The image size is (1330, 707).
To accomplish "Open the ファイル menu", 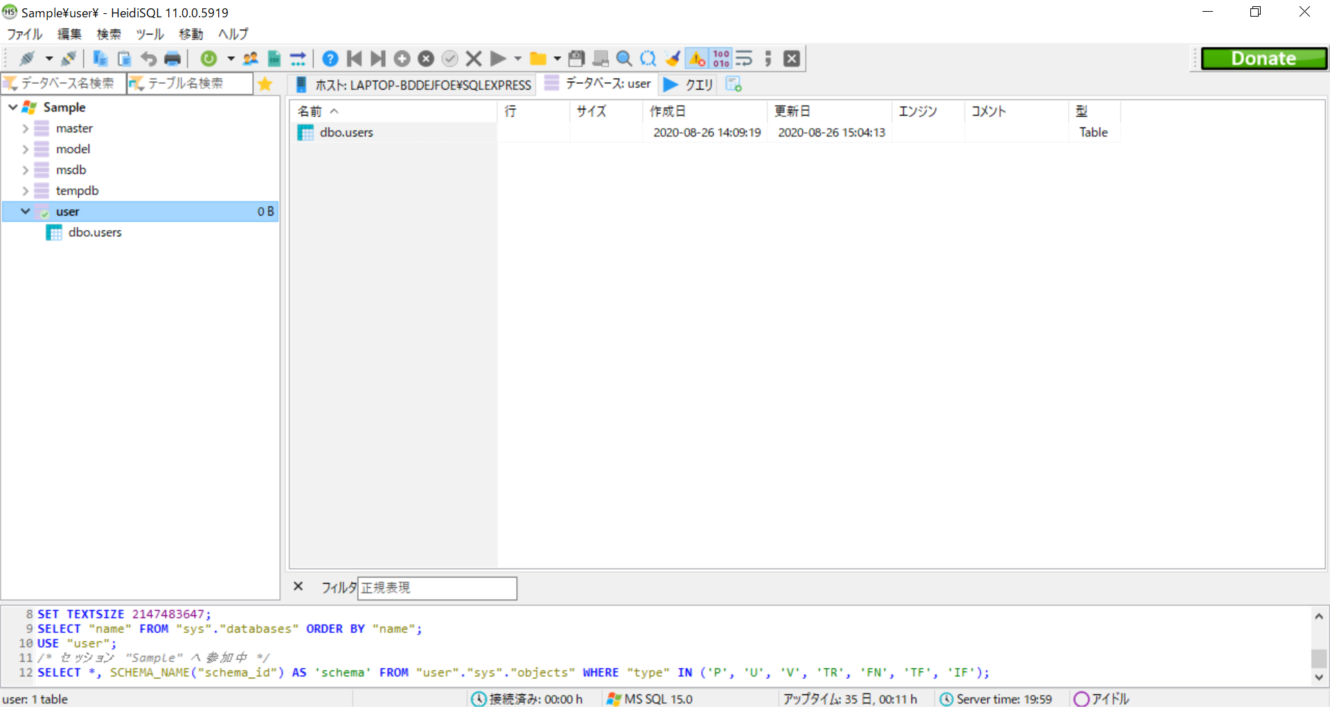I will pos(24,34).
